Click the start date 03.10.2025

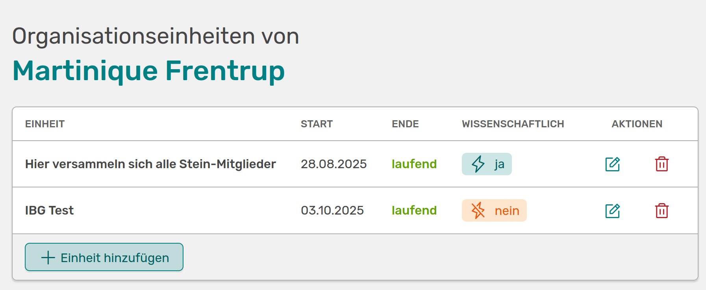coord(332,211)
